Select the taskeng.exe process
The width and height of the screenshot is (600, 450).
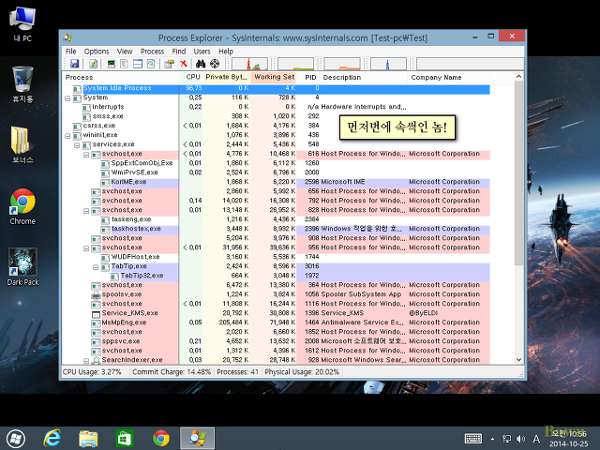click(x=276, y=219)
